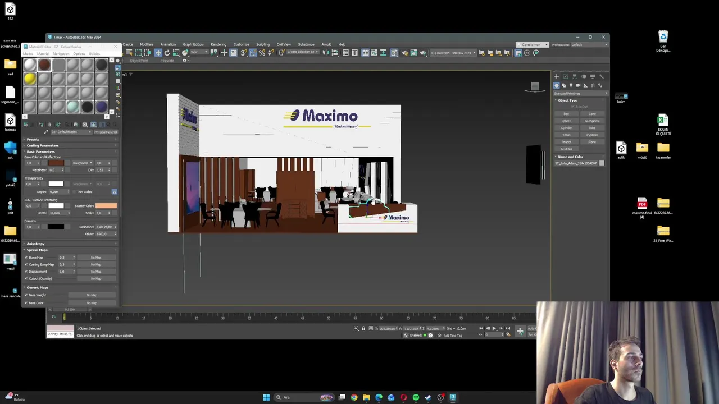The height and width of the screenshot is (404, 719).
Task: Open the Rendered Frame Window icon
Action: click(413, 53)
